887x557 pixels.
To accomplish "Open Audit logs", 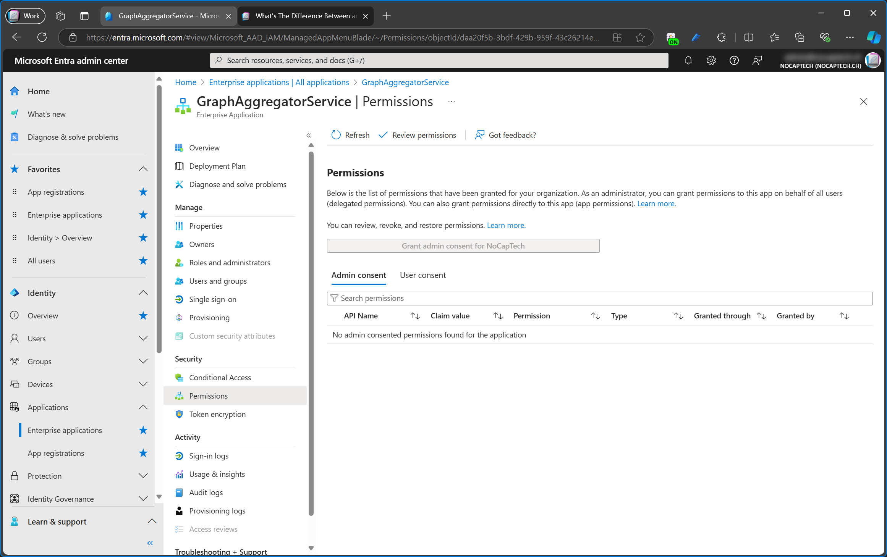I will click(x=206, y=492).
